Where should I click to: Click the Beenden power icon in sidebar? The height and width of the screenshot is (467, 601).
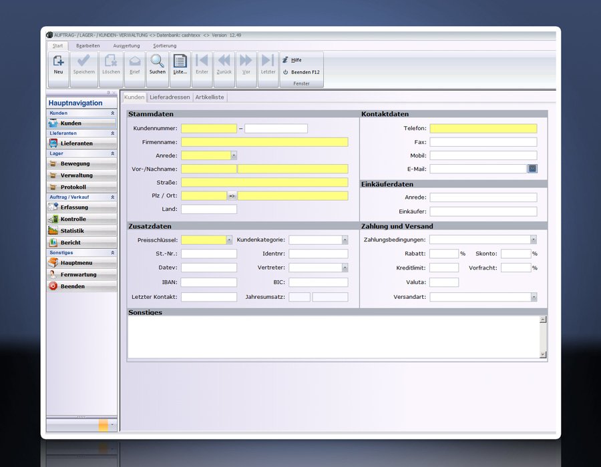coord(53,286)
